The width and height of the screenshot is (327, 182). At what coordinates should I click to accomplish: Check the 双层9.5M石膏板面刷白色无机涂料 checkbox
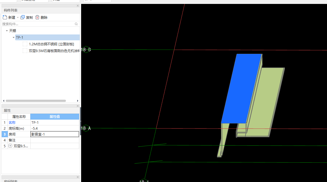tap(25, 51)
